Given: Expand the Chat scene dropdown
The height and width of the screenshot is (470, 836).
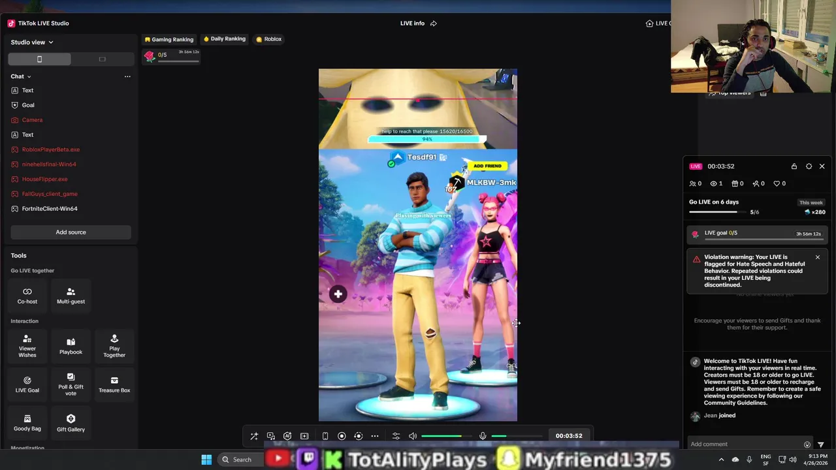Looking at the screenshot, I should [21, 76].
